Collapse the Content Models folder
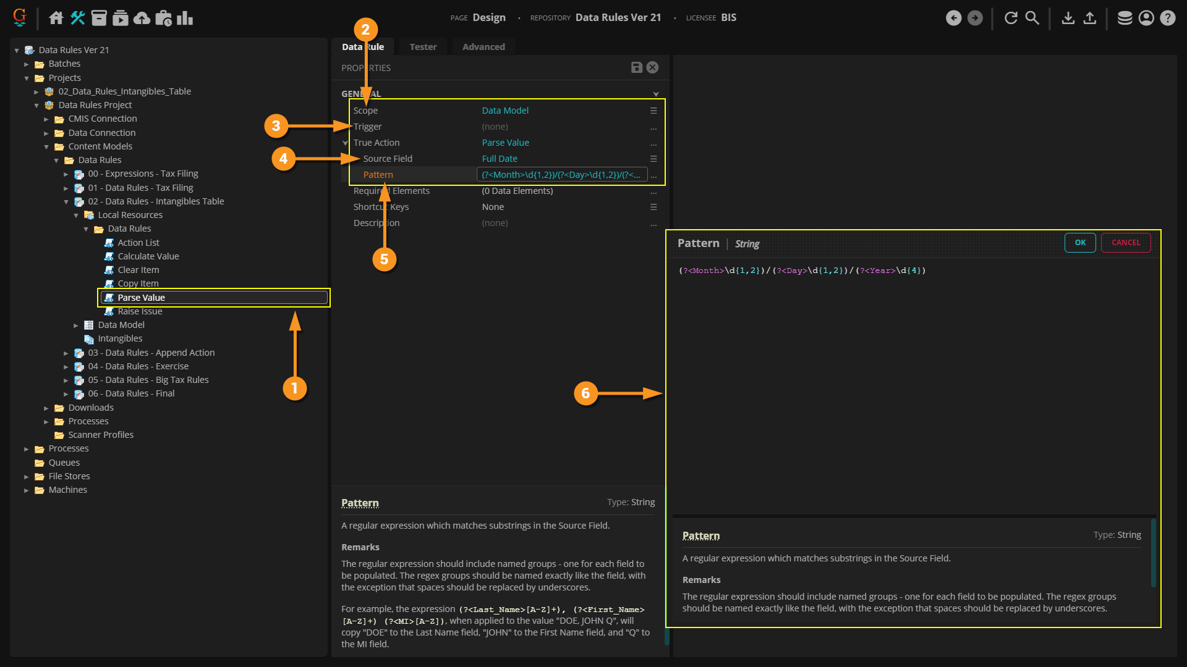Screen dimensions: 1187x667 pos(46,147)
